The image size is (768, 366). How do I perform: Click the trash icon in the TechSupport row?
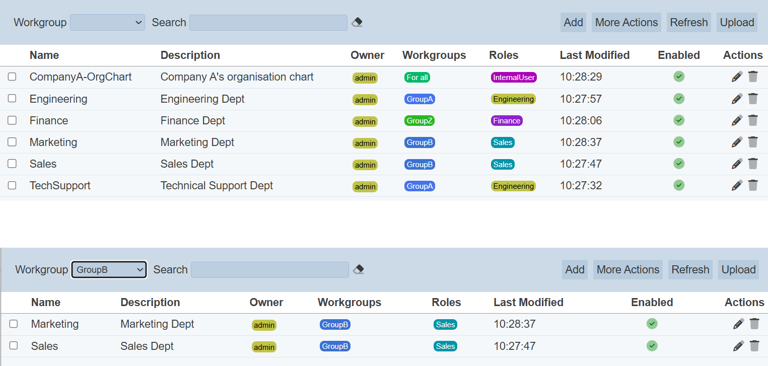pos(753,185)
